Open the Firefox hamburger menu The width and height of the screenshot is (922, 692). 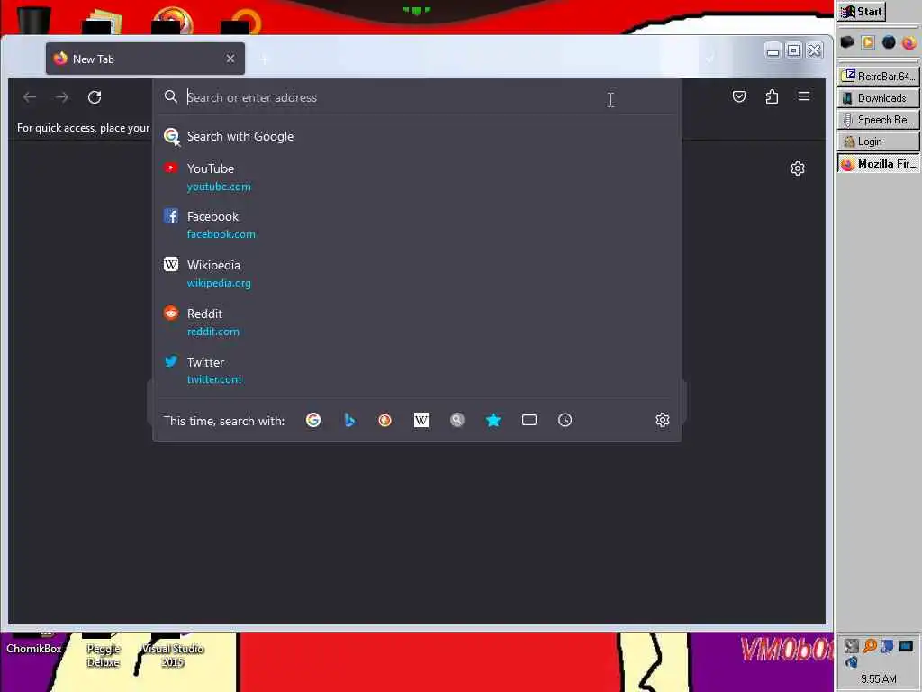pos(804,96)
